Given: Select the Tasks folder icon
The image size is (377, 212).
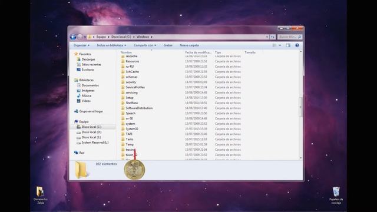Looking at the screenshot, I should click(123, 140).
